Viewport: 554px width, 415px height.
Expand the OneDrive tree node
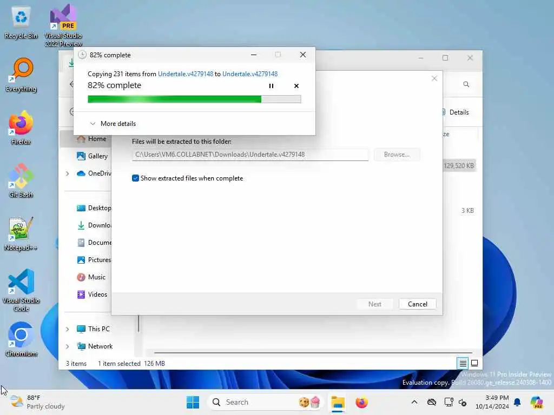(x=67, y=173)
